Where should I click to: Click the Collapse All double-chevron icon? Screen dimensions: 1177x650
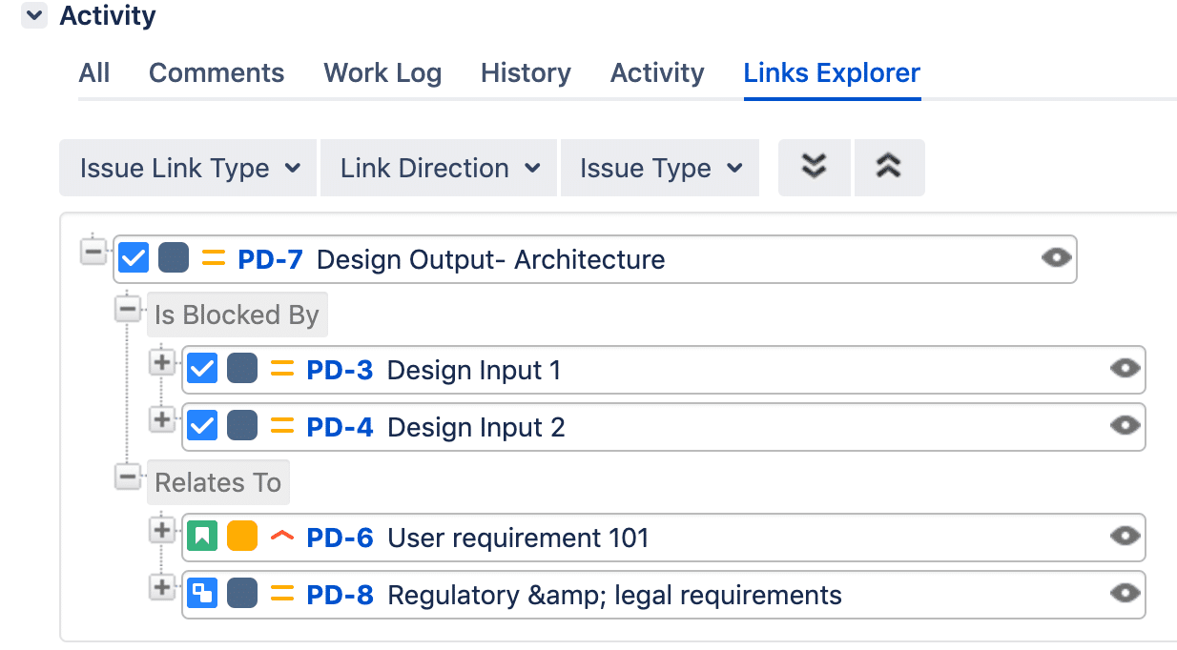pos(889,167)
